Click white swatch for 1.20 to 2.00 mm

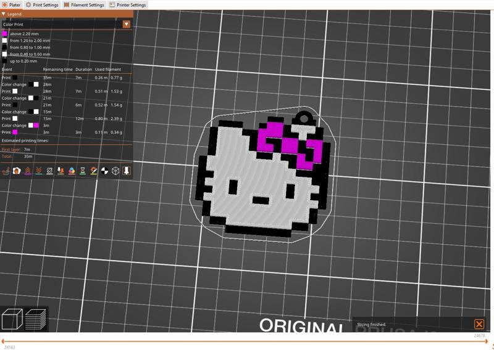(4, 41)
